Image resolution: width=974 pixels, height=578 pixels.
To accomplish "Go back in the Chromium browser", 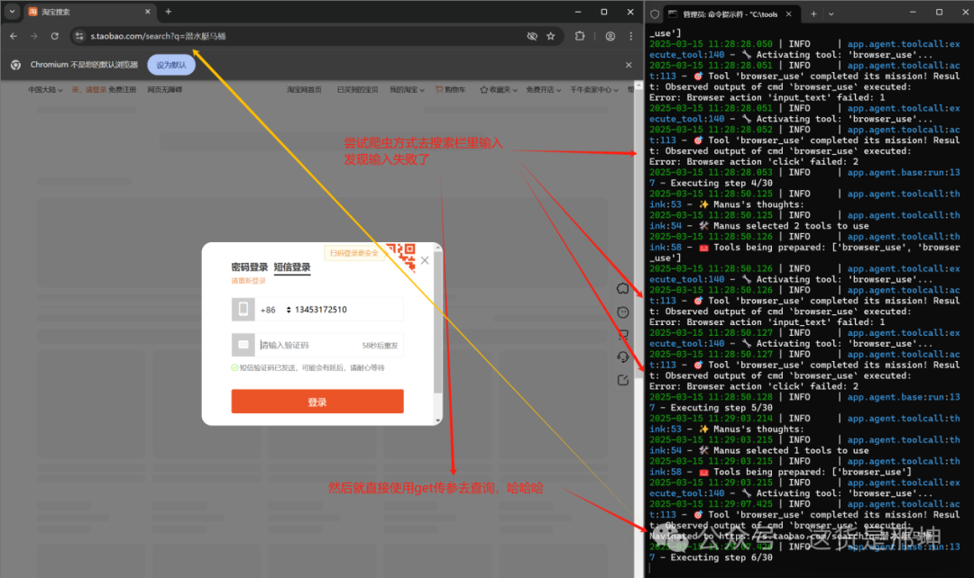I will (x=14, y=36).
